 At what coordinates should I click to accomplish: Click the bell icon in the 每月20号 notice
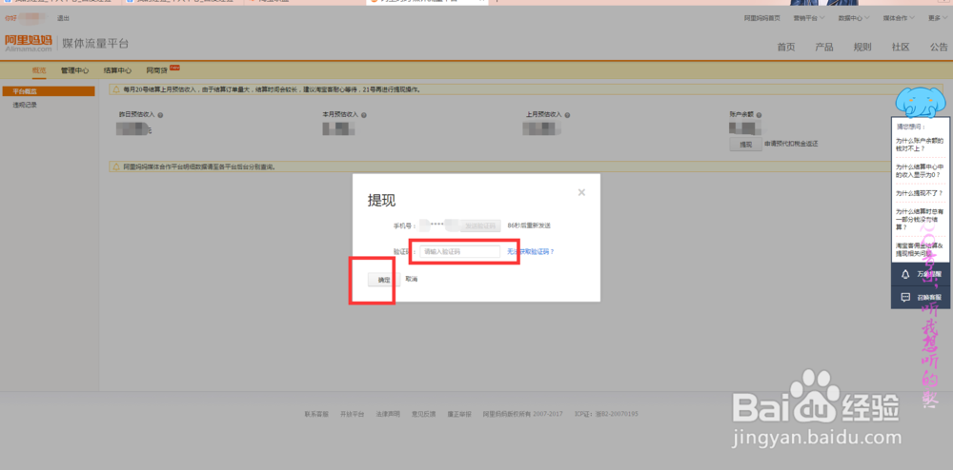(115, 89)
